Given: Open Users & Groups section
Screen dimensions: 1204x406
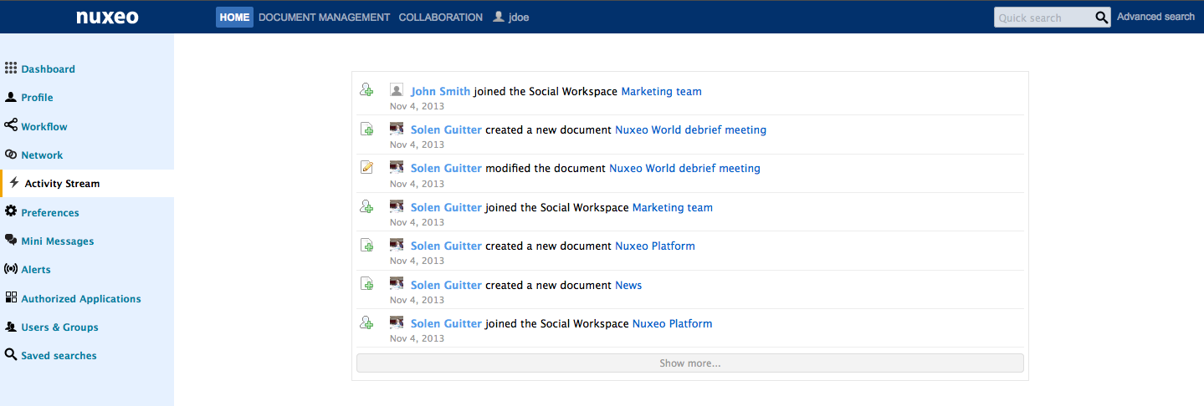Looking at the screenshot, I should coord(60,327).
